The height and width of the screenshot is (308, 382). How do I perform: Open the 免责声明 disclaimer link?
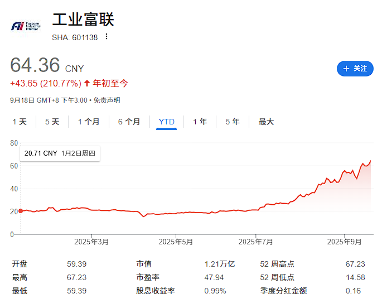(107, 100)
